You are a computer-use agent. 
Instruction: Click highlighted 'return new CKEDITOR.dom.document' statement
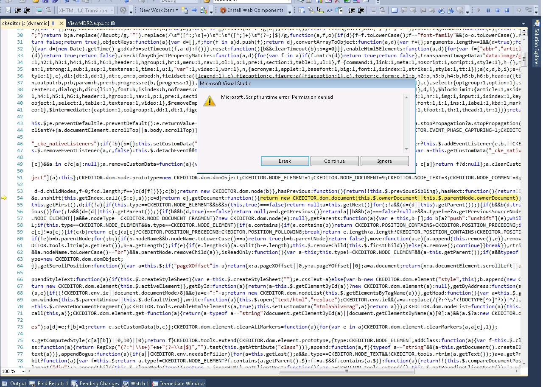pos(389,198)
